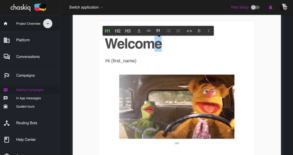Select In App messages
The width and height of the screenshot is (293, 155).
point(28,98)
